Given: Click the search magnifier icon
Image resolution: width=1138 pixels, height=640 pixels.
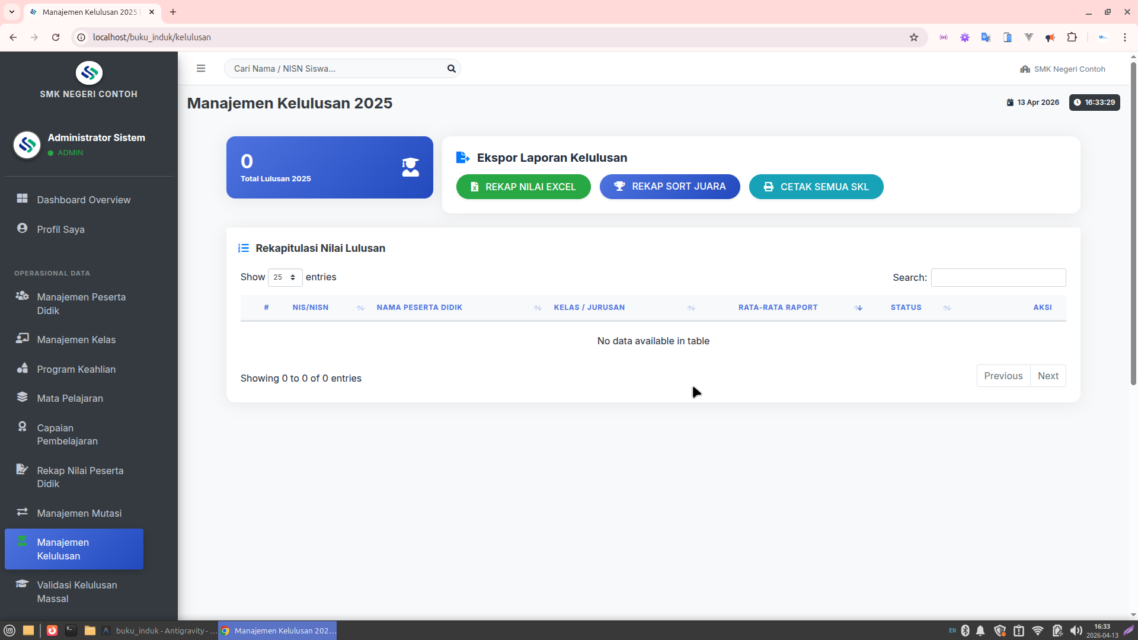Looking at the screenshot, I should [451, 69].
